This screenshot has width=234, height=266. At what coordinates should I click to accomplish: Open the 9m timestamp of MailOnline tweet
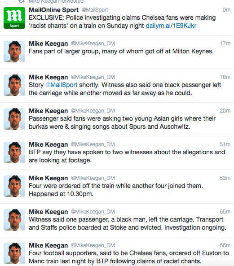point(226,10)
